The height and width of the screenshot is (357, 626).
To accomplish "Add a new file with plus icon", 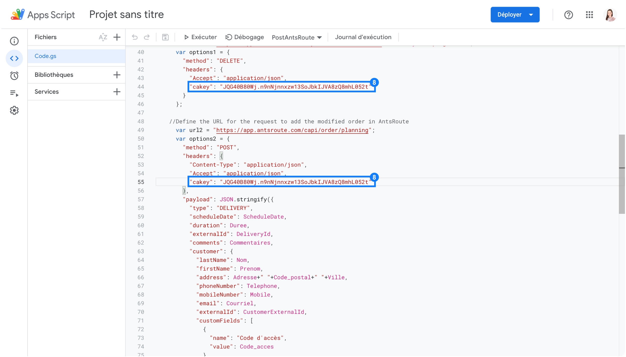I will (x=117, y=37).
